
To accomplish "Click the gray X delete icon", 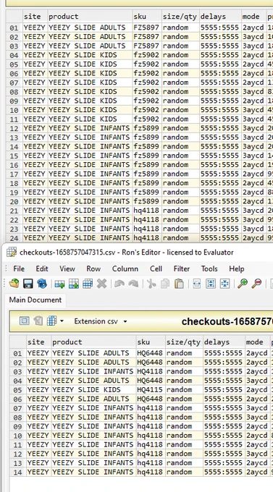I will pos(101,284).
